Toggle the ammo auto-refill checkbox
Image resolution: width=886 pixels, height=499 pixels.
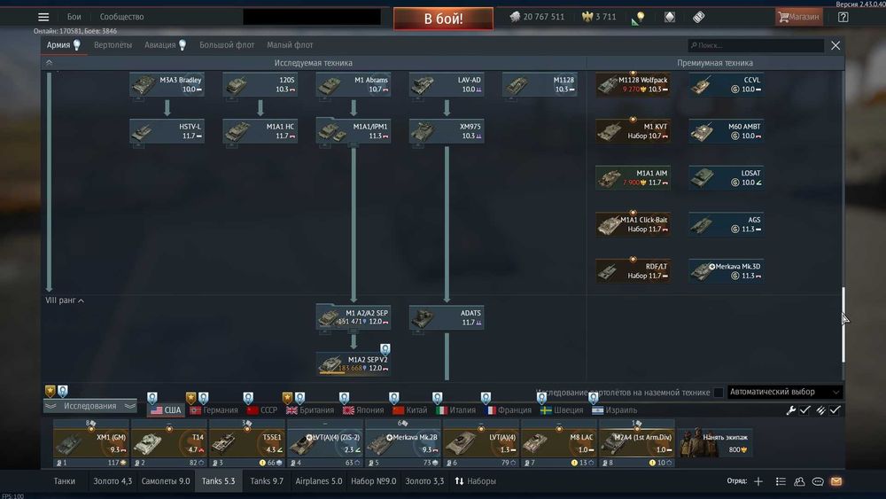[x=835, y=410]
